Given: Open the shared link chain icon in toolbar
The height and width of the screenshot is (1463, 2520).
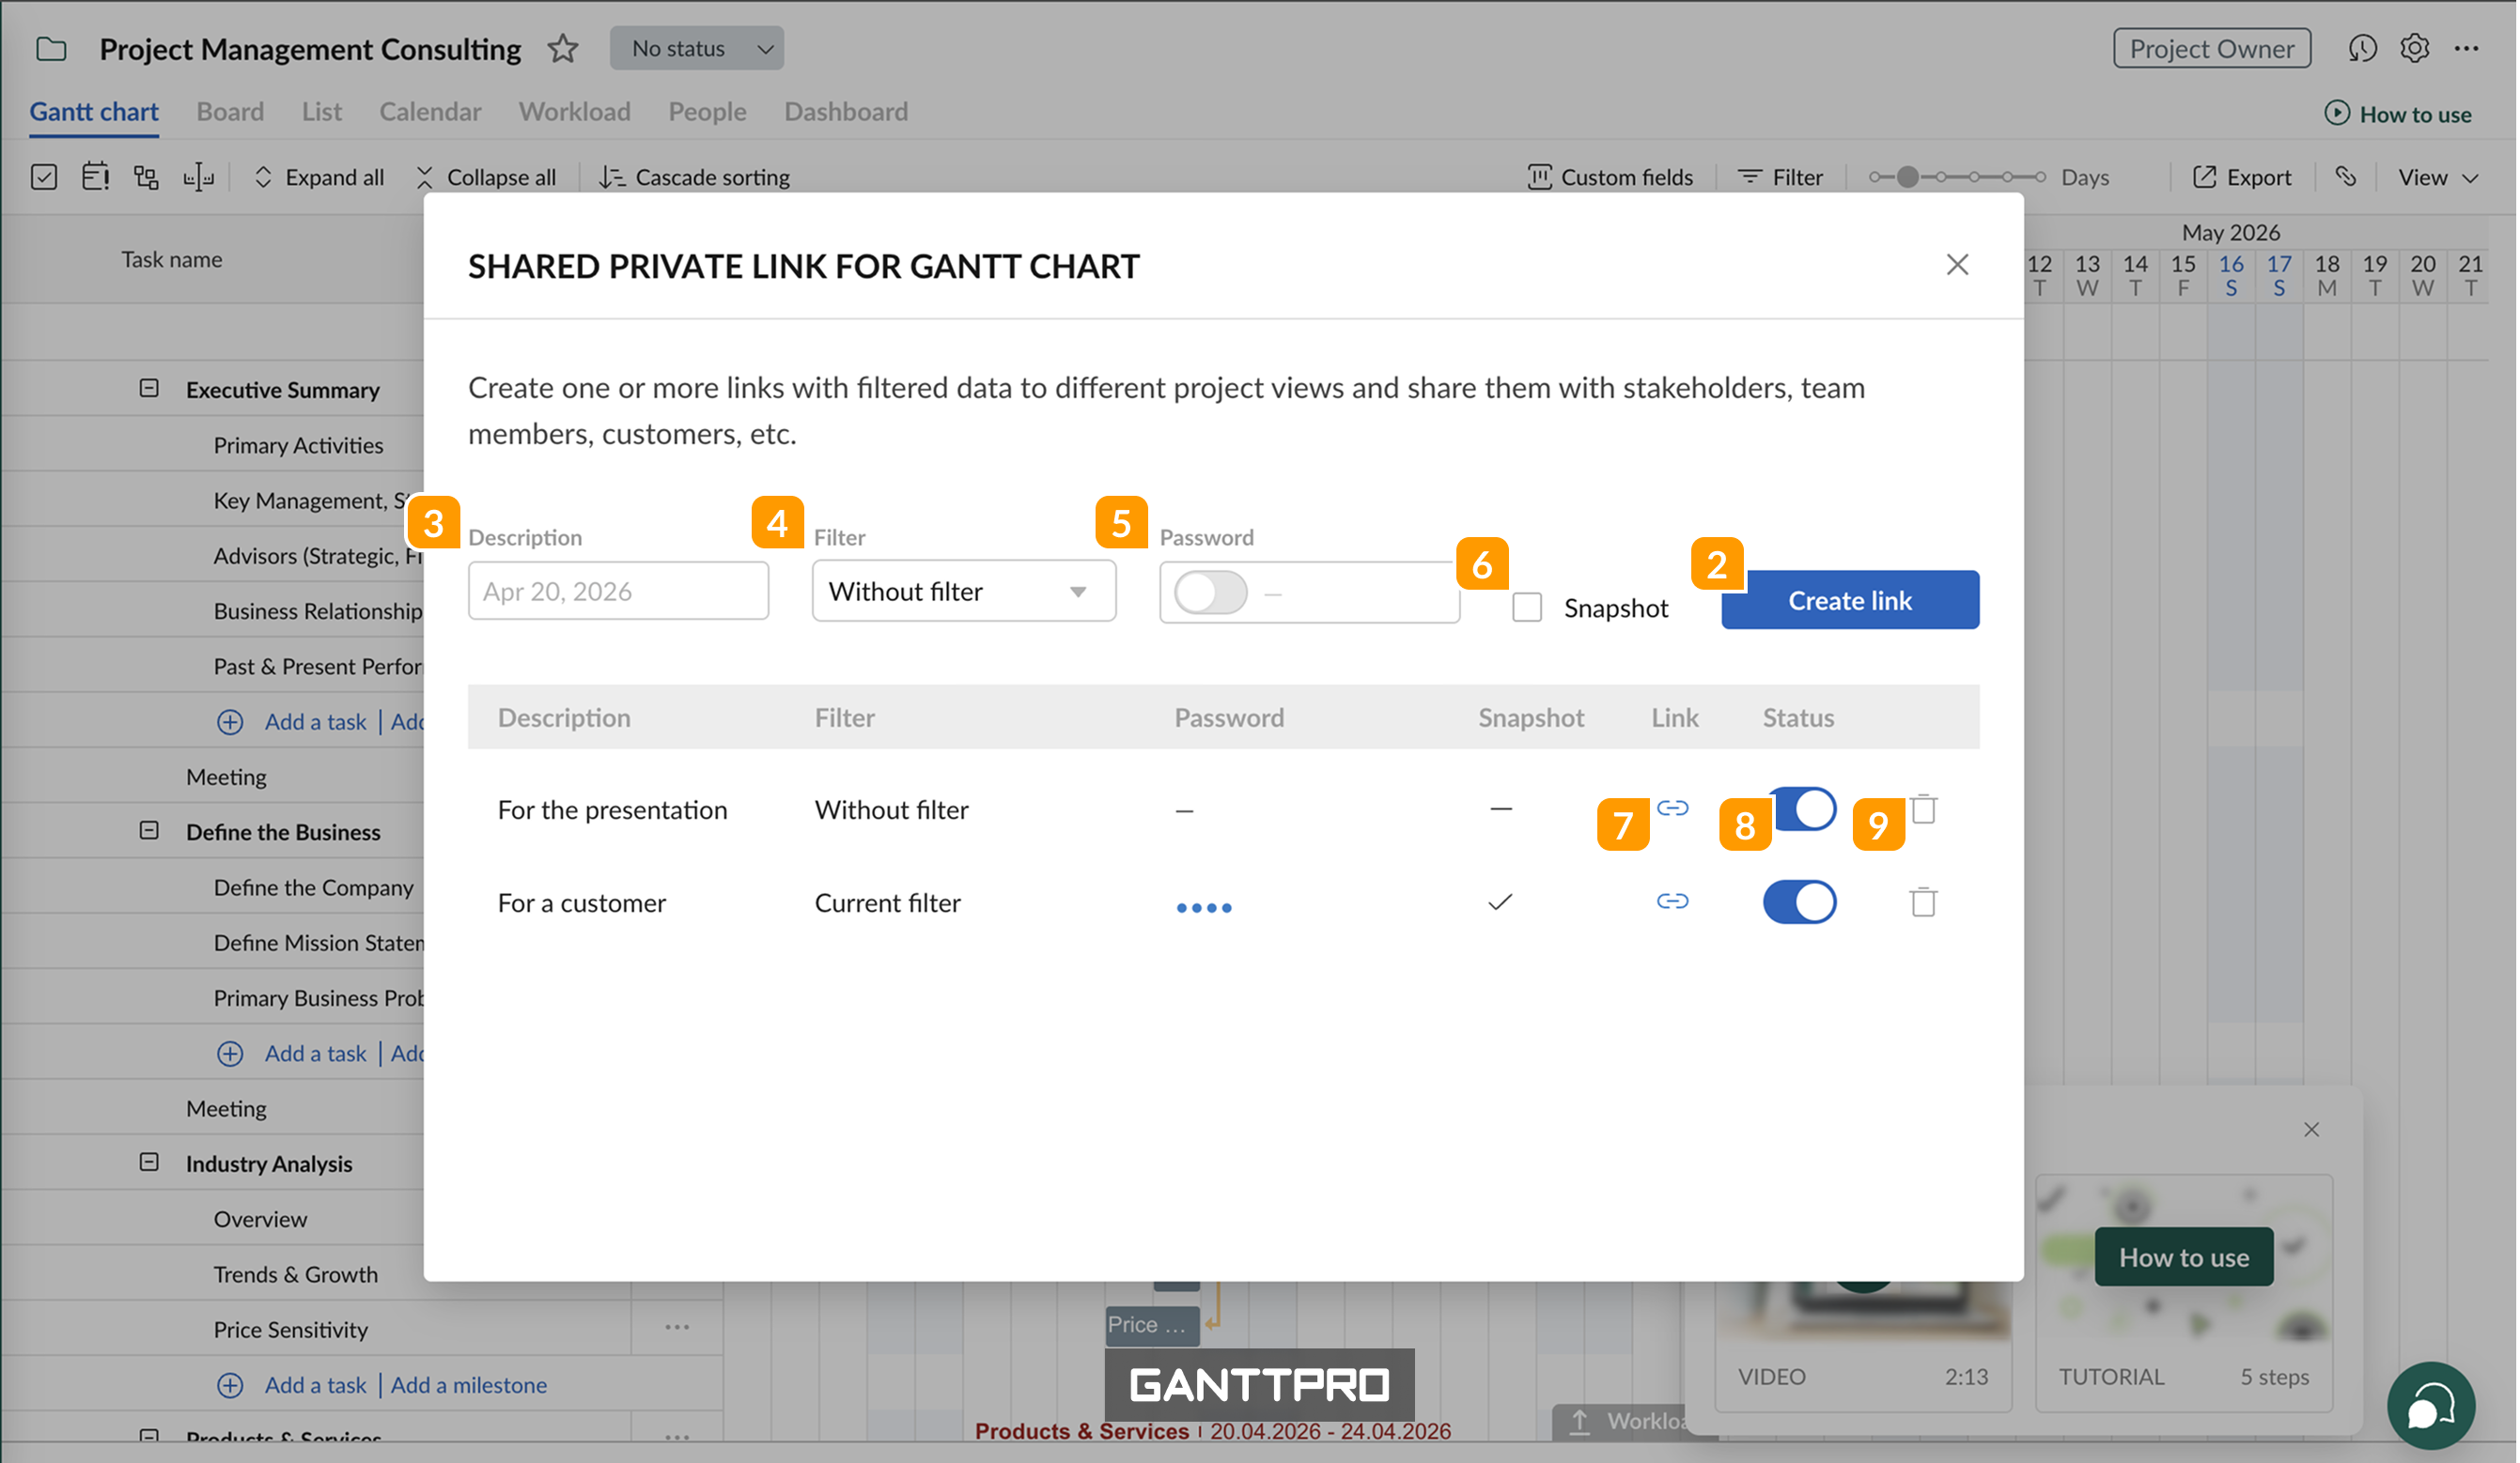Looking at the screenshot, I should (x=2346, y=177).
